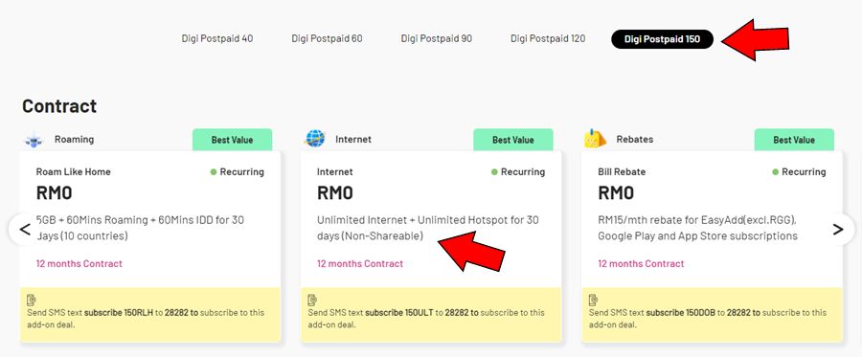Select the Digi Postpaid 90 tab

point(437,39)
